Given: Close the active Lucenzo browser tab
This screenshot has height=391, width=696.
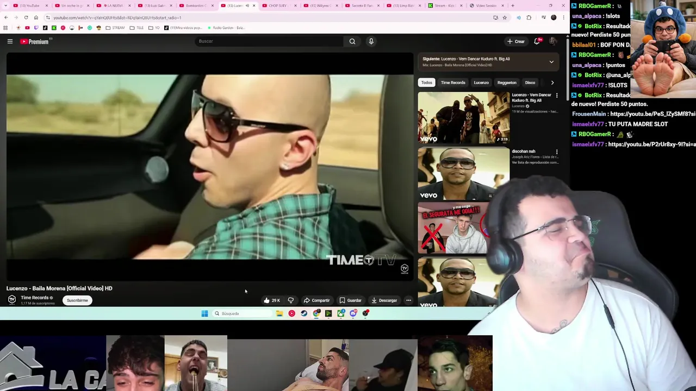Looking at the screenshot, I should [253, 5].
